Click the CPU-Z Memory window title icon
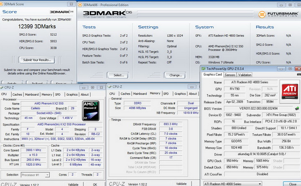The height and width of the screenshot is (186, 301). (x=110, y=87)
